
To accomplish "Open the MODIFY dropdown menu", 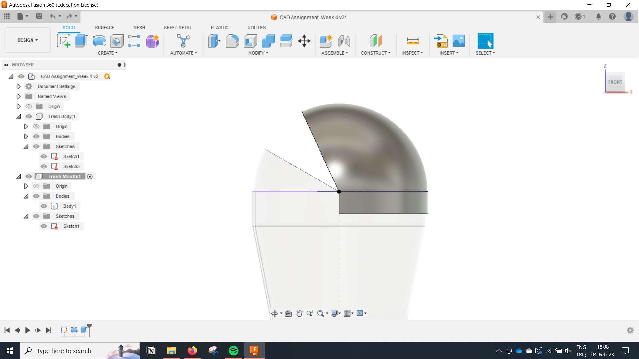I will 258,53.
